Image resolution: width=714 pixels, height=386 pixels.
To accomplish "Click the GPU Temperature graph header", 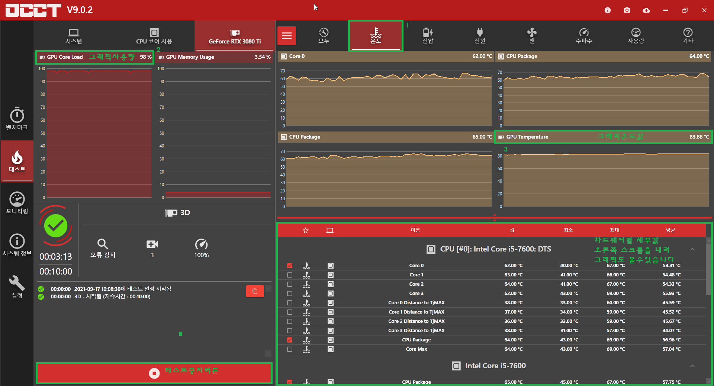I will point(603,137).
